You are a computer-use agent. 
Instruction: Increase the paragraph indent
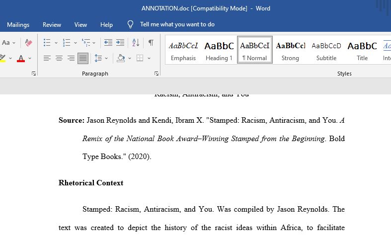coord(120,43)
